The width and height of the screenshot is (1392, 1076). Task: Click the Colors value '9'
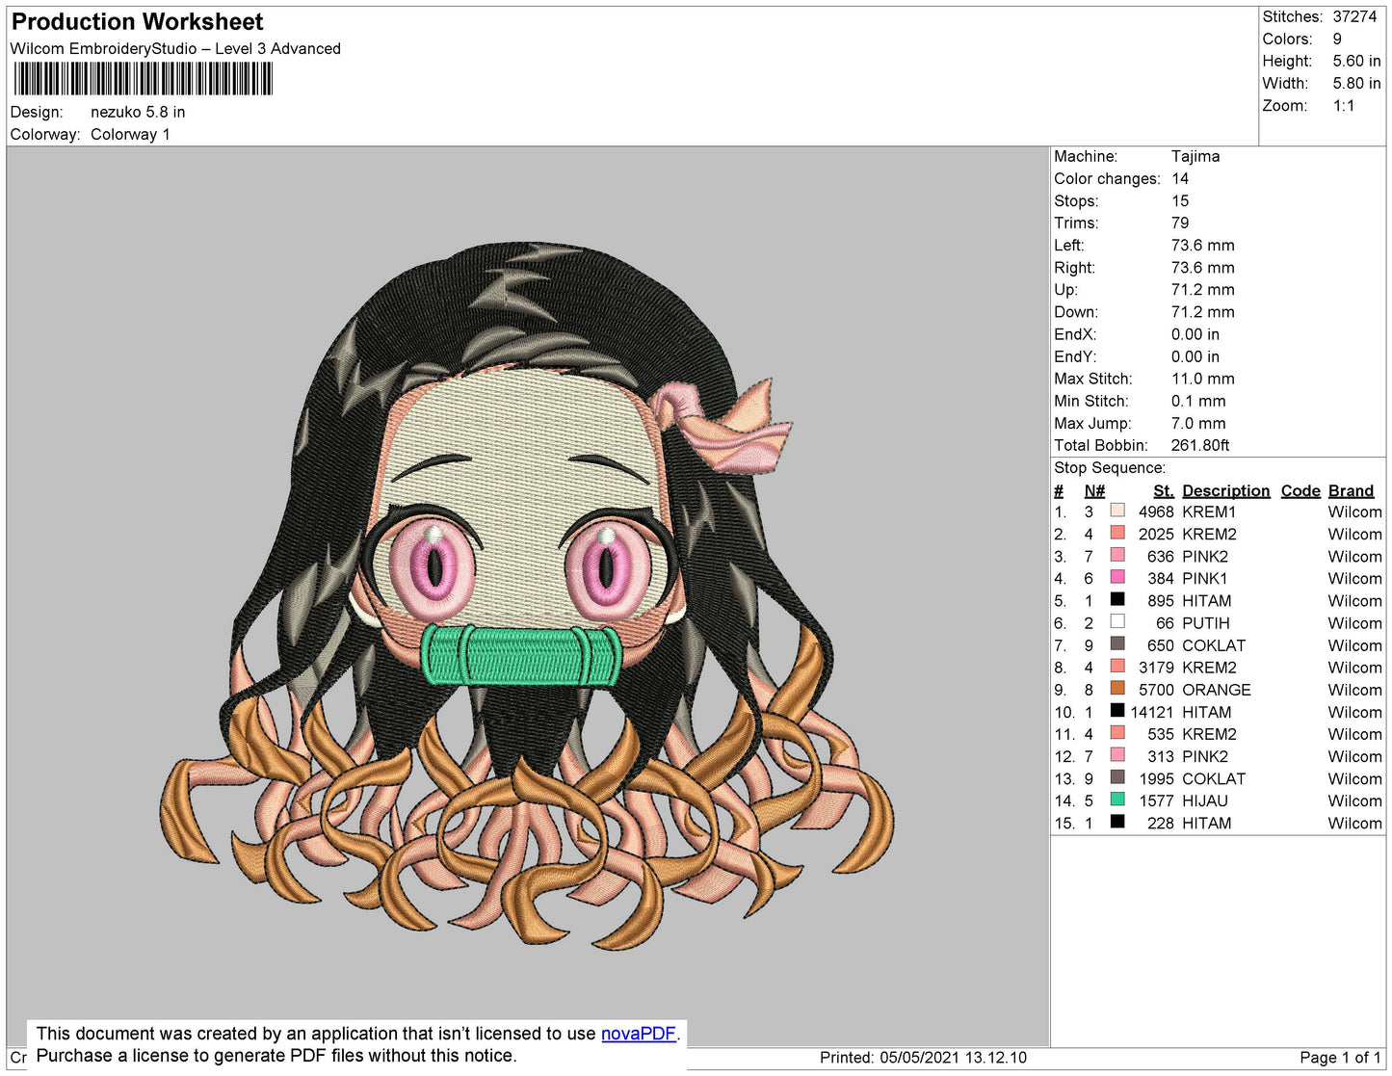click(1337, 39)
